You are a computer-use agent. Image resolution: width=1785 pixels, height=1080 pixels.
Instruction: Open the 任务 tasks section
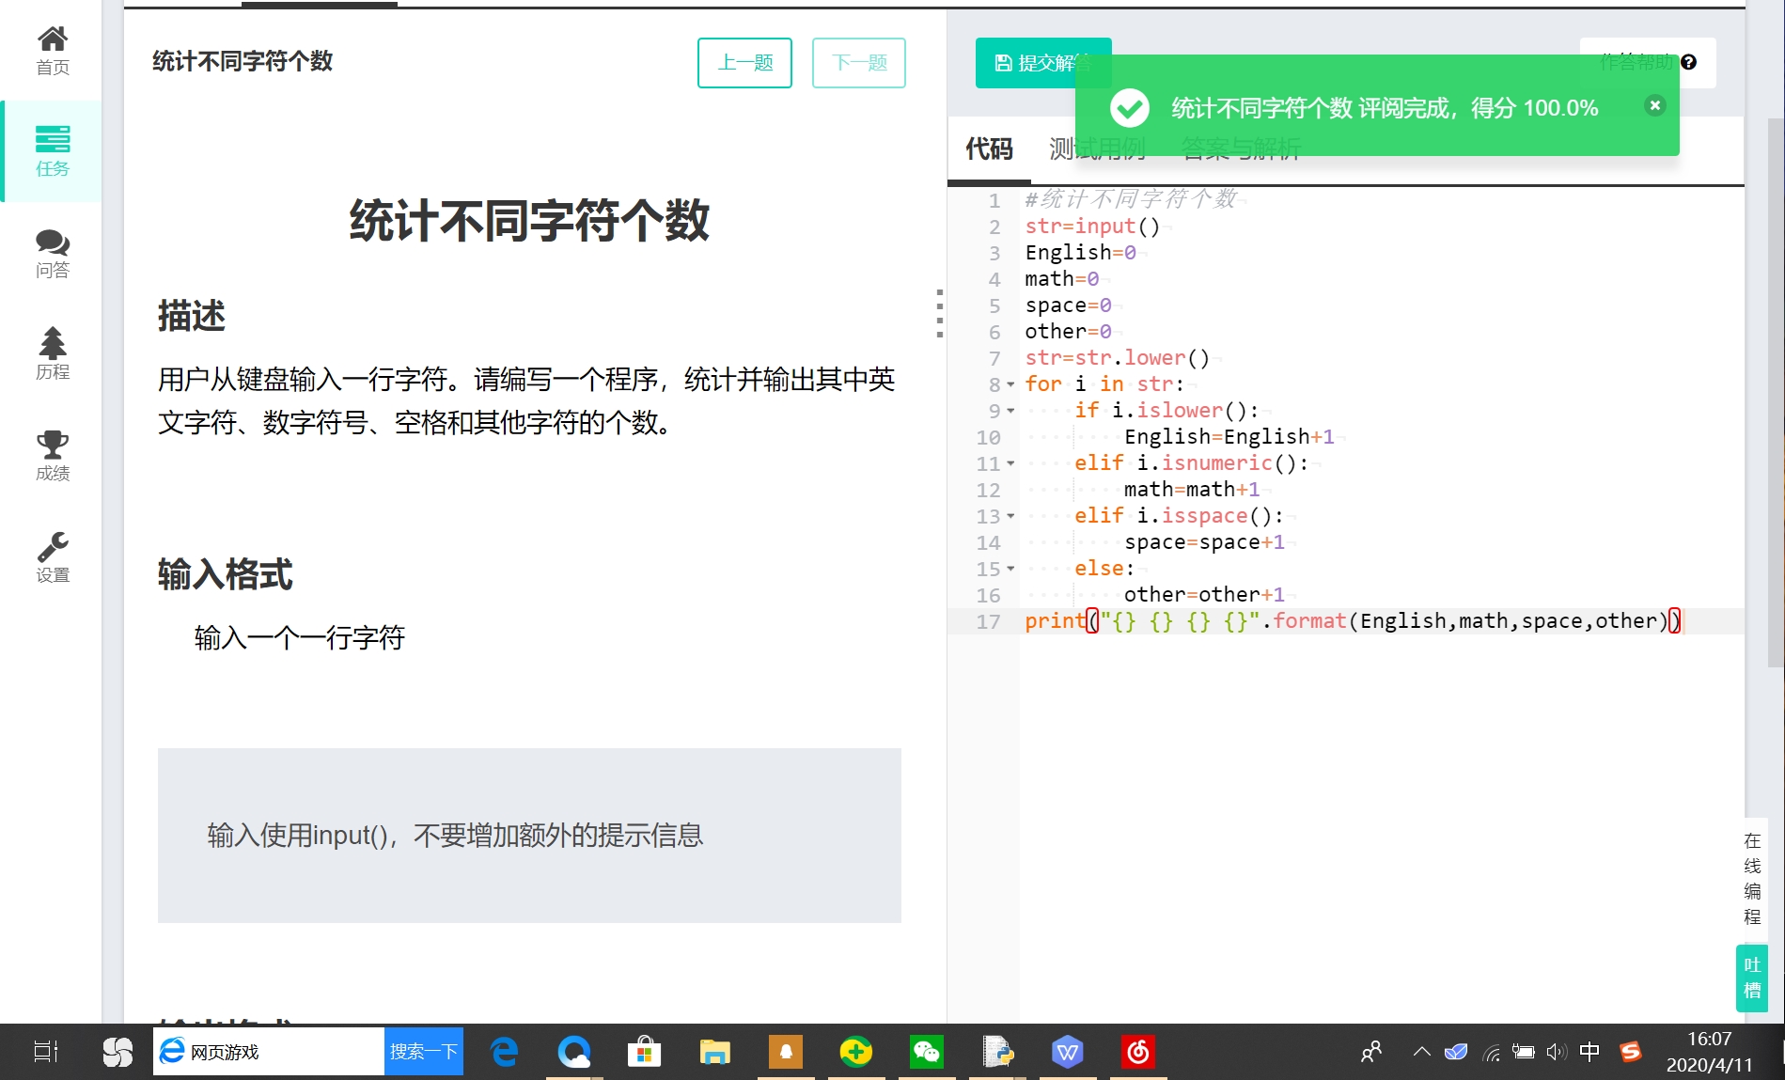(x=53, y=151)
